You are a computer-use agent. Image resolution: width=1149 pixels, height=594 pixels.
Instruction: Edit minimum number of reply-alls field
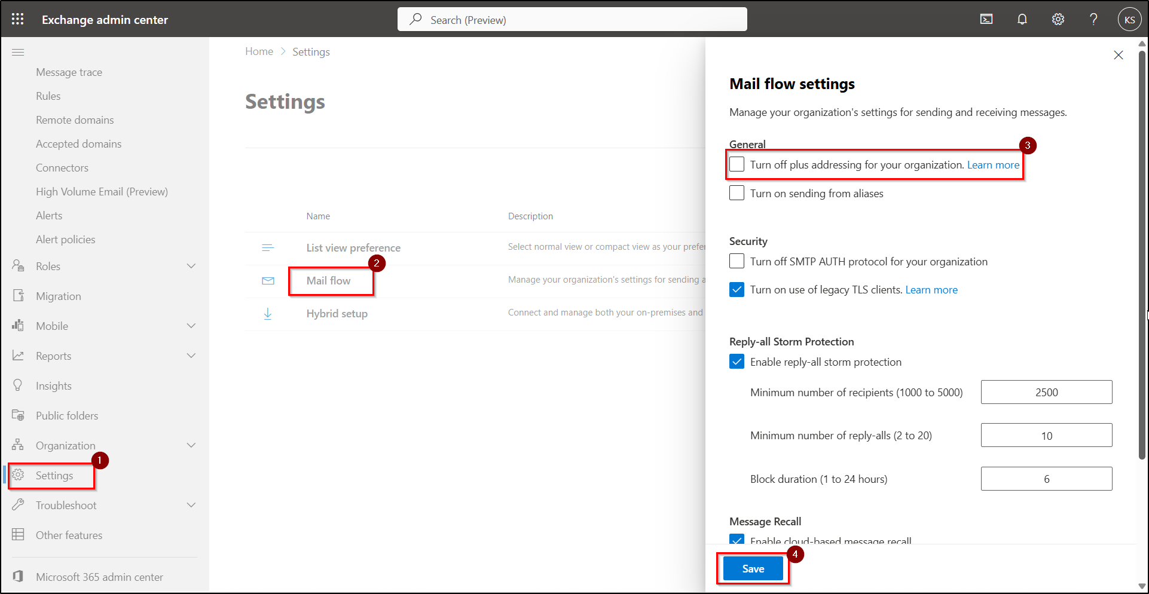tap(1046, 435)
